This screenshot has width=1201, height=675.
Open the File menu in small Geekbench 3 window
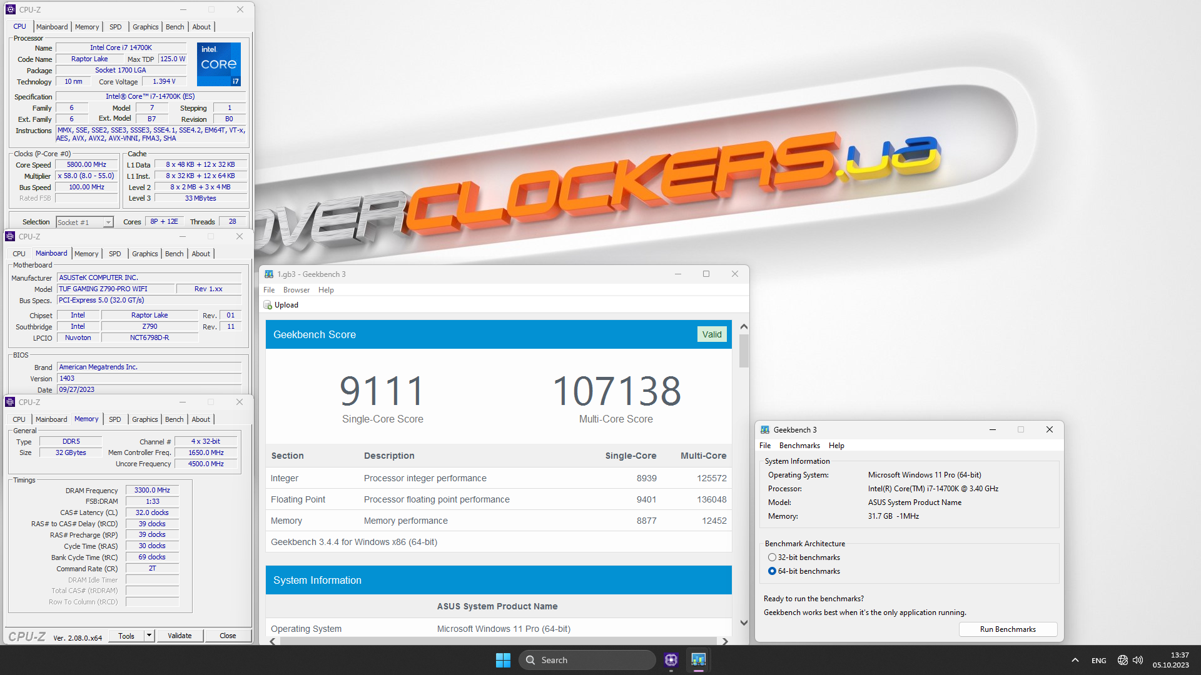(x=765, y=446)
